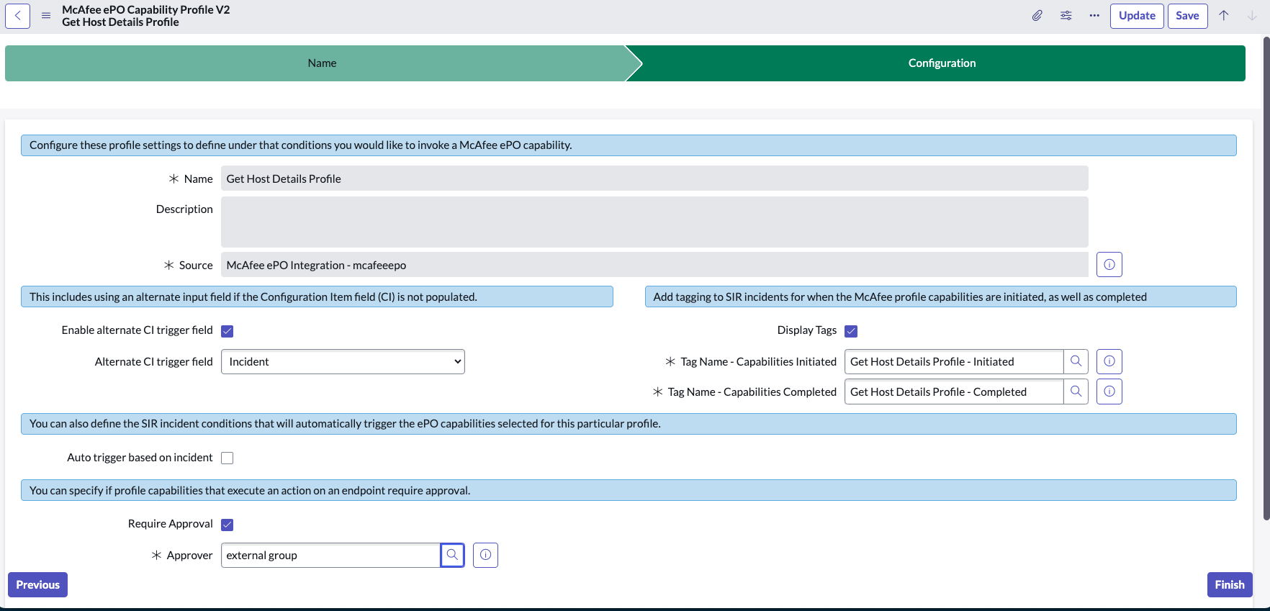Screen dimensions: 1270x611
Task: Edit the Tag Name Capabilities Completed field
Action: click(x=954, y=392)
